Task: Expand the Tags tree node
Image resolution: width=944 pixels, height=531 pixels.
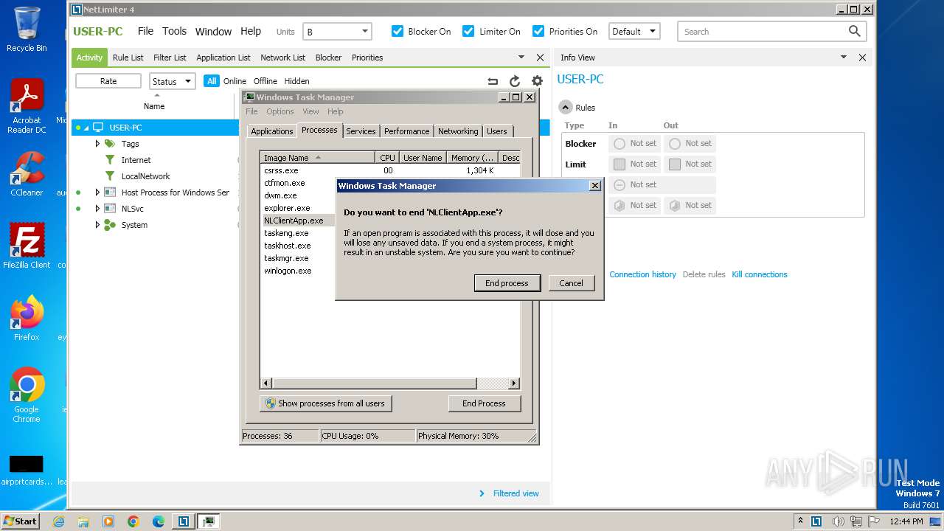Action: [x=97, y=144]
